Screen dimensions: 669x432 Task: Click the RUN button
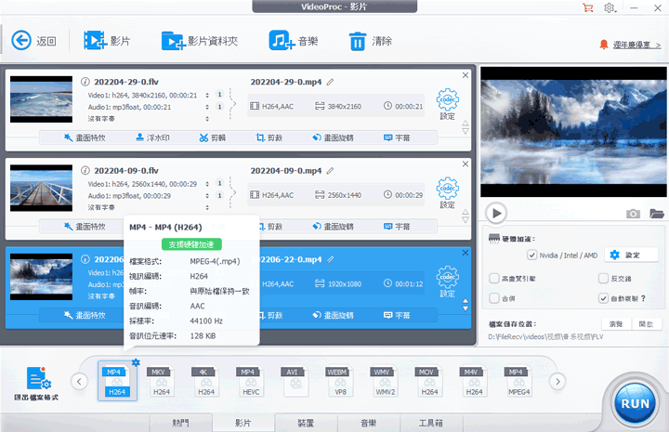coord(635,403)
